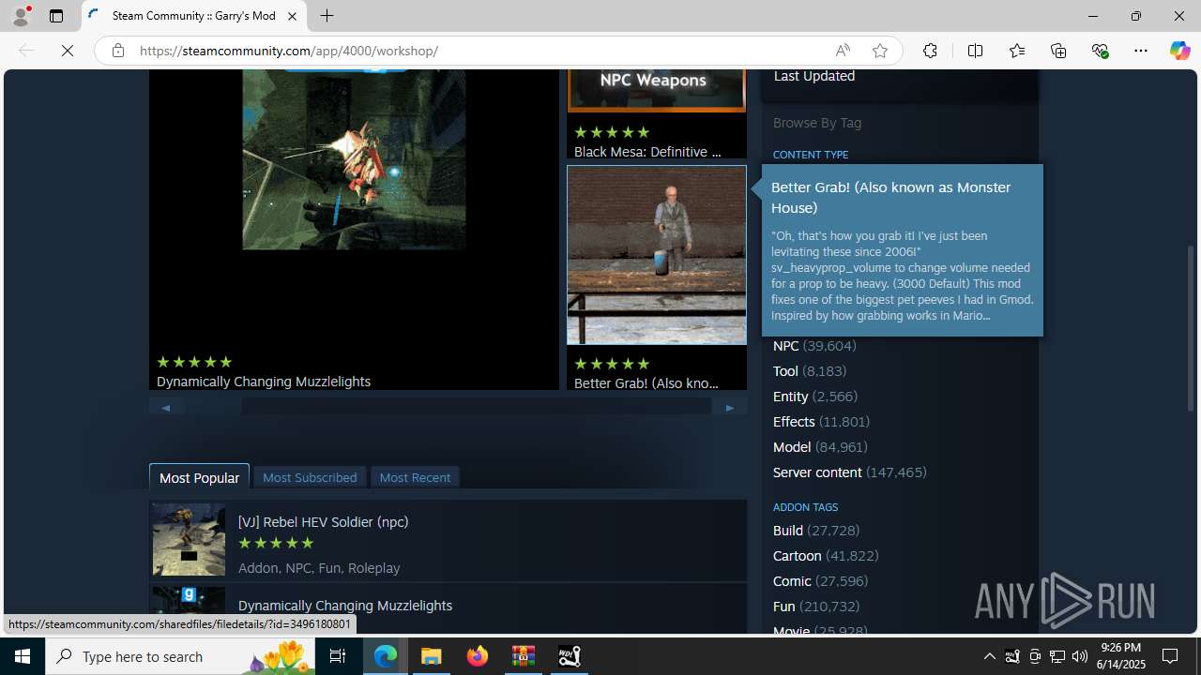The height and width of the screenshot is (675, 1201).
Task: Open the NPC Weapons workshop thumbnail
Action: point(656,91)
